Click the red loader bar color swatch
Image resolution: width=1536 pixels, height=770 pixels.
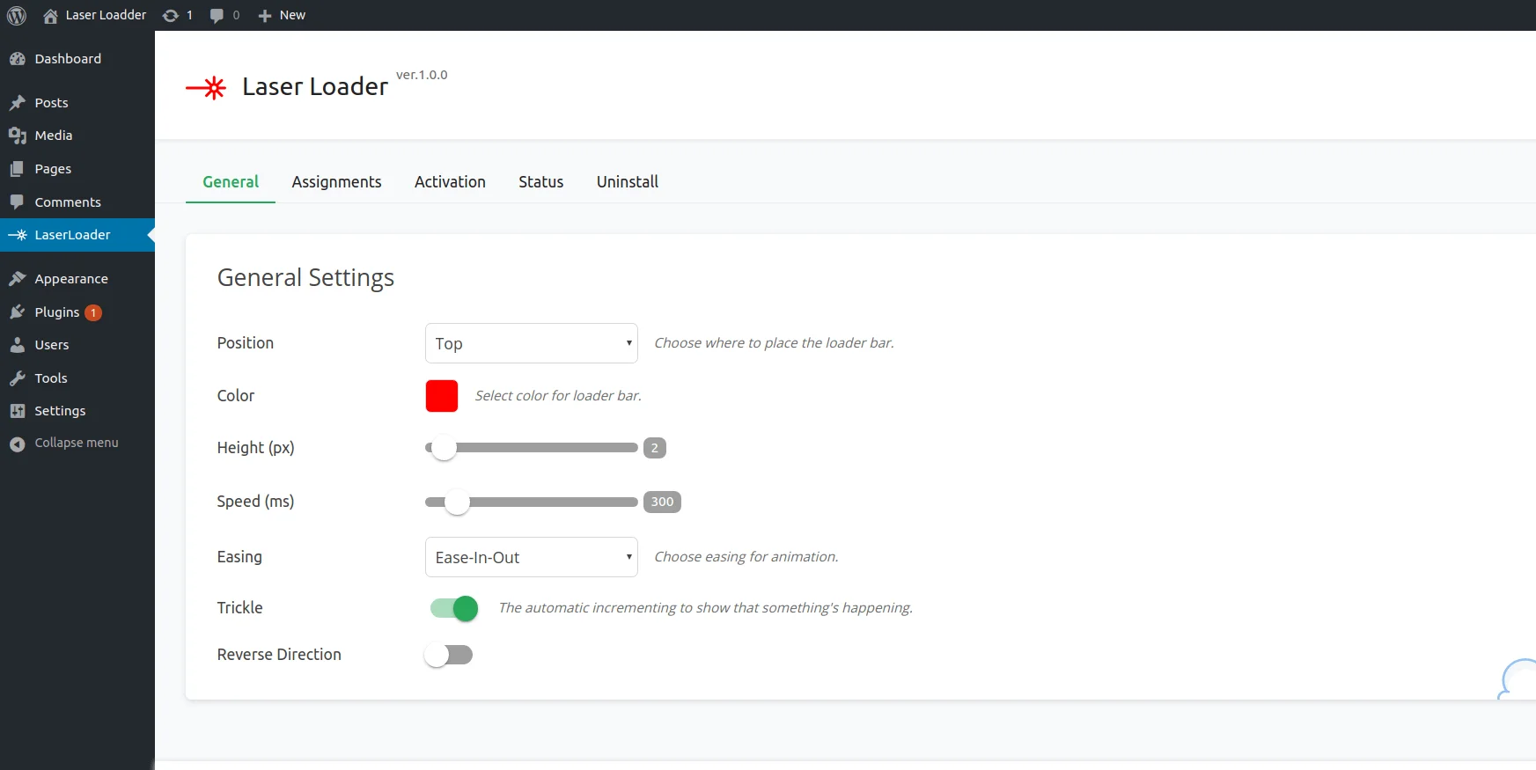[442, 396]
